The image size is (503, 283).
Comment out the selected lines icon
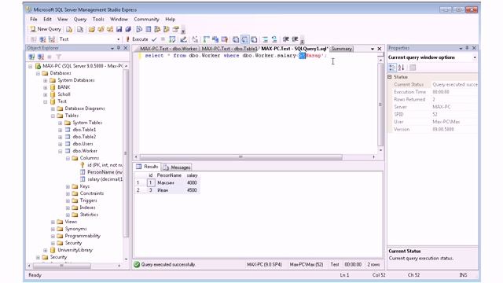pos(266,39)
